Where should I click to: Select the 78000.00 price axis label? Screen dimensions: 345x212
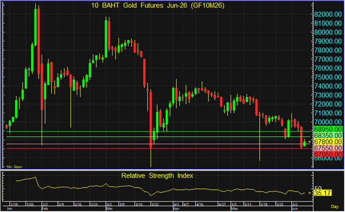tap(328, 50)
